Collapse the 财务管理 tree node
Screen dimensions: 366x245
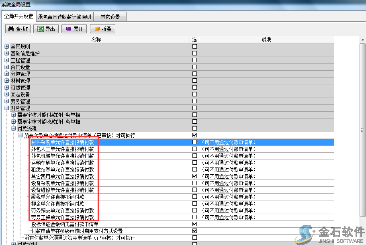(6, 108)
